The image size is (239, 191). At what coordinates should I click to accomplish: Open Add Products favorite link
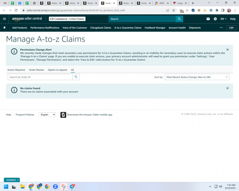pyautogui.click(x=20, y=28)
